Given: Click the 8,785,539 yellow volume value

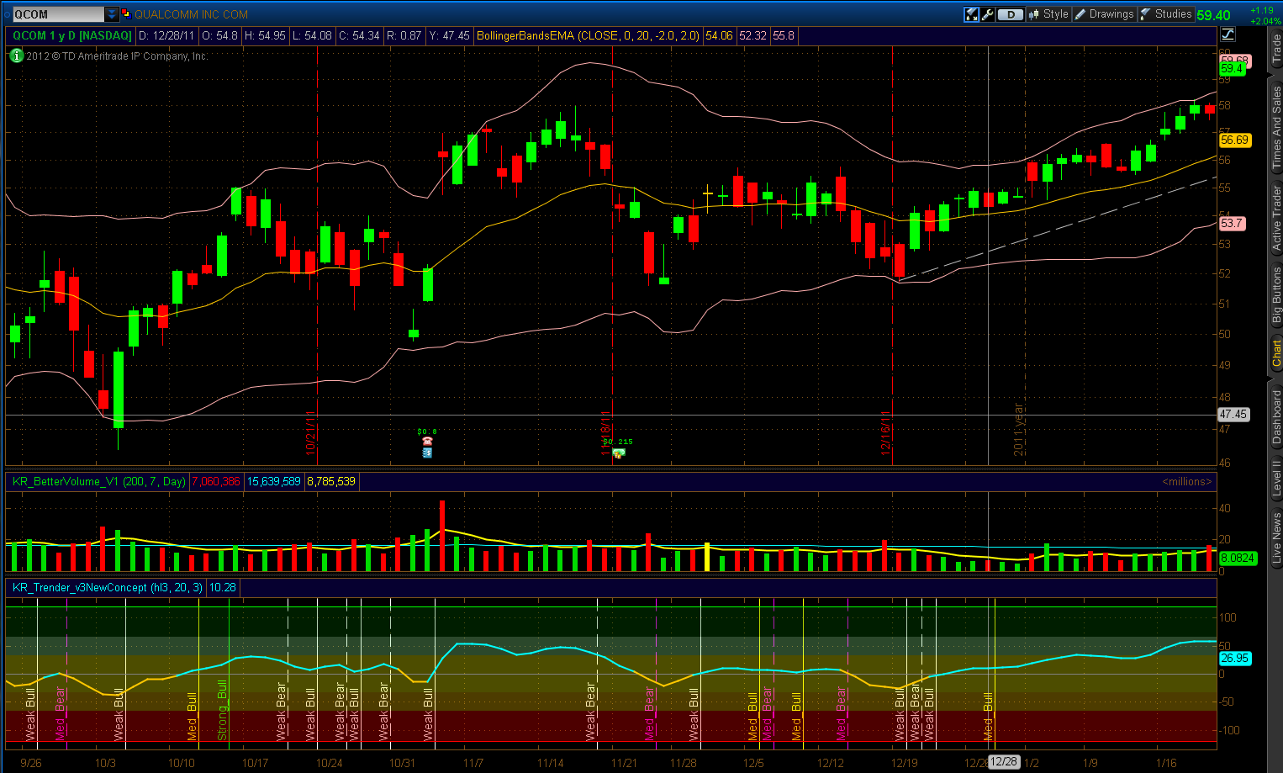Looking at the screenshot, I should pos(331,482).
